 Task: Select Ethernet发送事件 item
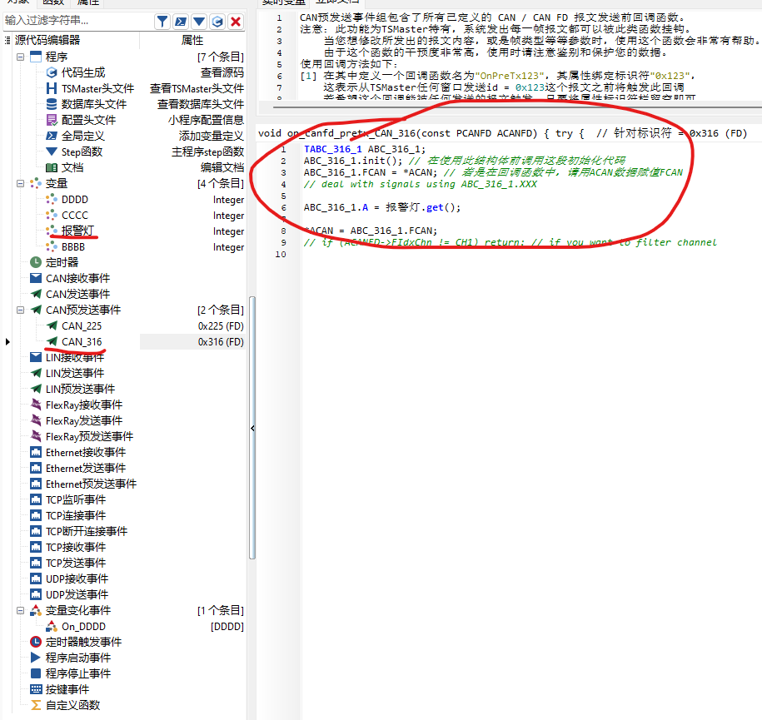[86, 469]
